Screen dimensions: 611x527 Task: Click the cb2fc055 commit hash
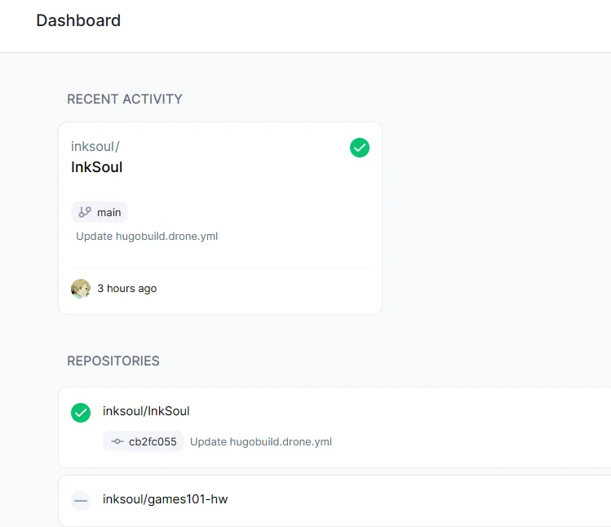pos(153,442)
